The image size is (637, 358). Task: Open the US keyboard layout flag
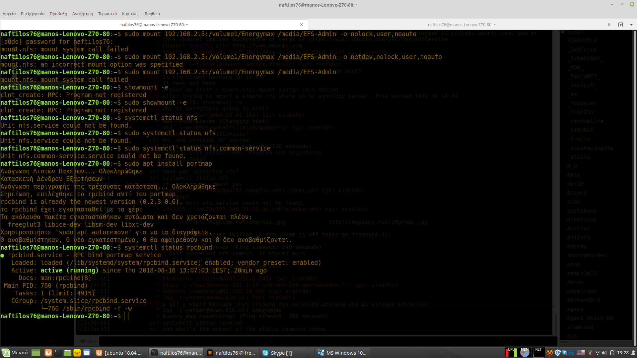(581, 353)
